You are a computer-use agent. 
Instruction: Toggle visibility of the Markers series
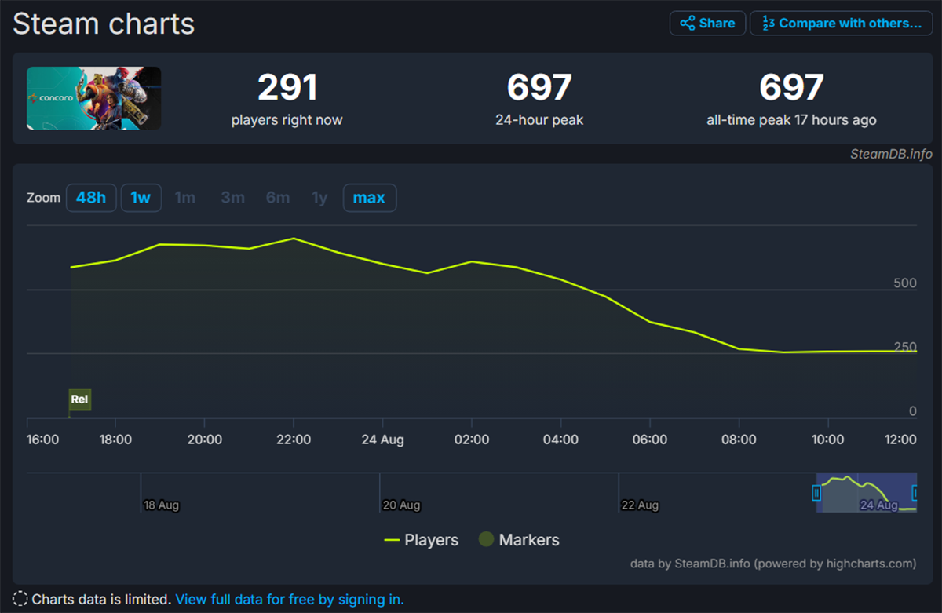[x=519, y=539]
